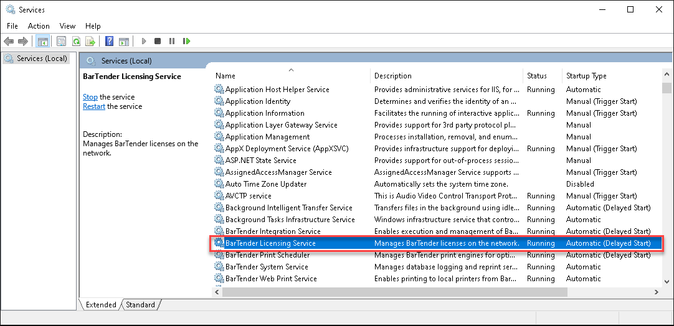Open Properties toolbar icon

pos(62,41)
